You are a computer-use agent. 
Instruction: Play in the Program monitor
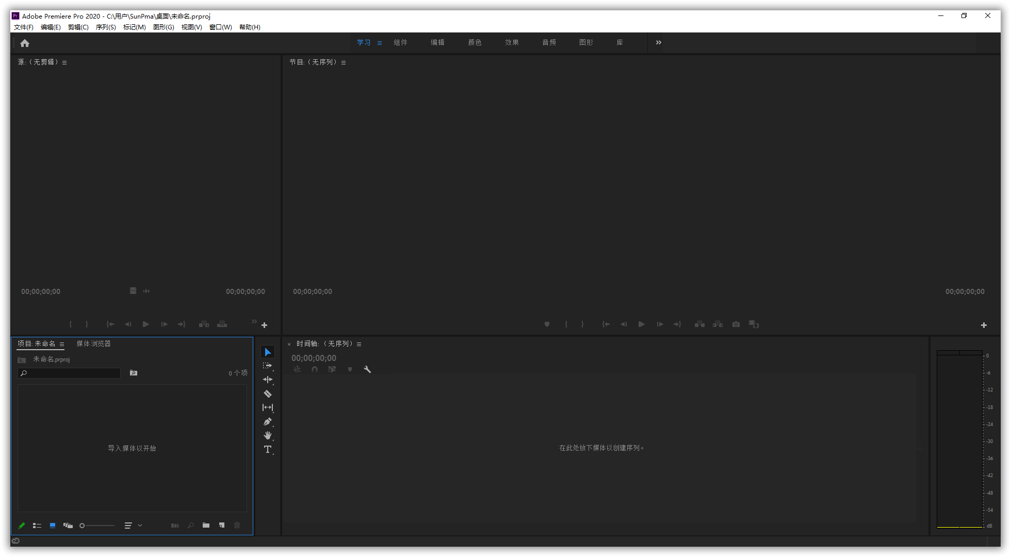tap(641, 324)
